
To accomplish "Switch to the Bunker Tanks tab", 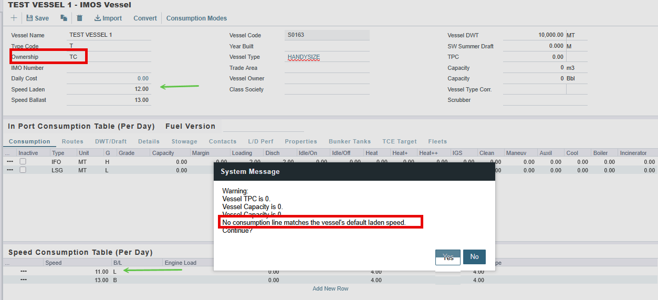I will (349, 141).
